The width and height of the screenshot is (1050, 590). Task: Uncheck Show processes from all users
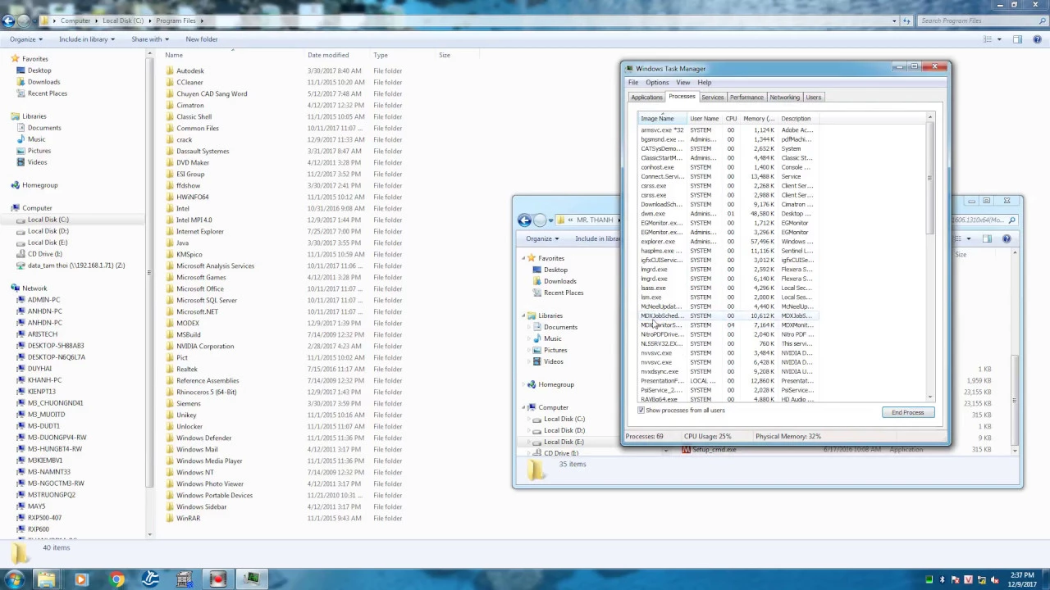pyautogui.click(x=641, y=411)
